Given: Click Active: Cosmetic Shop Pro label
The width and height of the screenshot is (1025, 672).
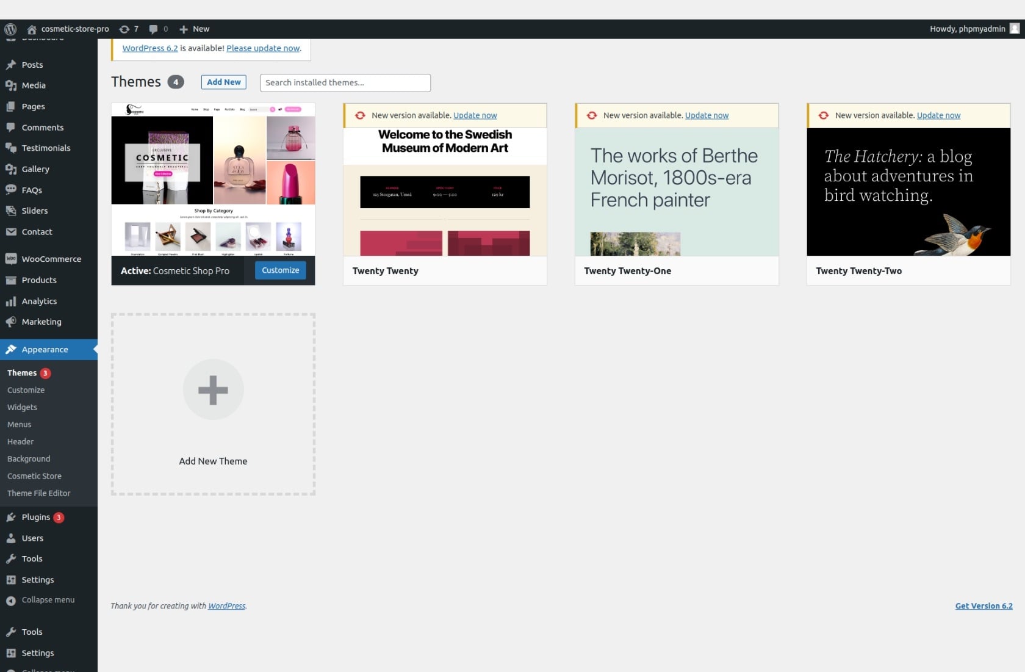Looking at the screenshot, I should (x=175, y=271).
